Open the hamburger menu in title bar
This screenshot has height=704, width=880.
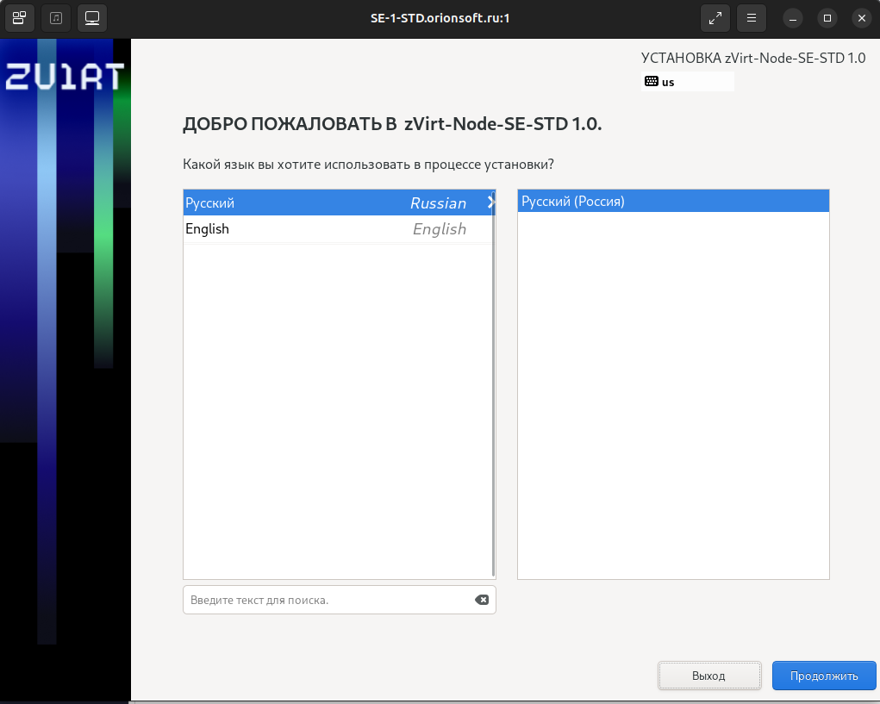752,18
